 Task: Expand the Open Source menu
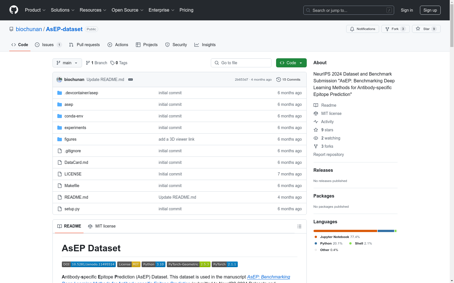(127, 10)
